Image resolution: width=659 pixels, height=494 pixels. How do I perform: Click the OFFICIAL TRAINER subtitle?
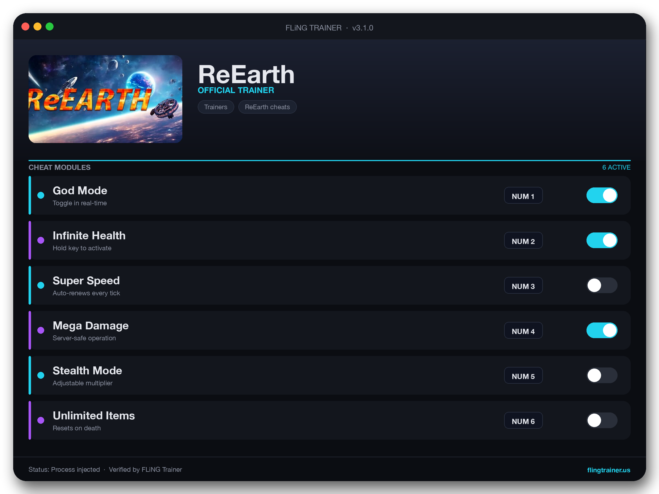click(236, 90)
